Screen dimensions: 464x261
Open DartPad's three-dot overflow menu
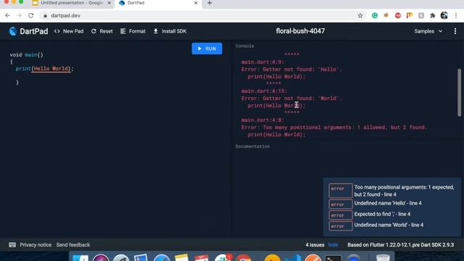point(455,31)
